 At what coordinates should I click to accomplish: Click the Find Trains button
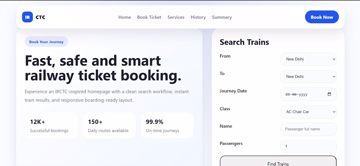point(278,161)
